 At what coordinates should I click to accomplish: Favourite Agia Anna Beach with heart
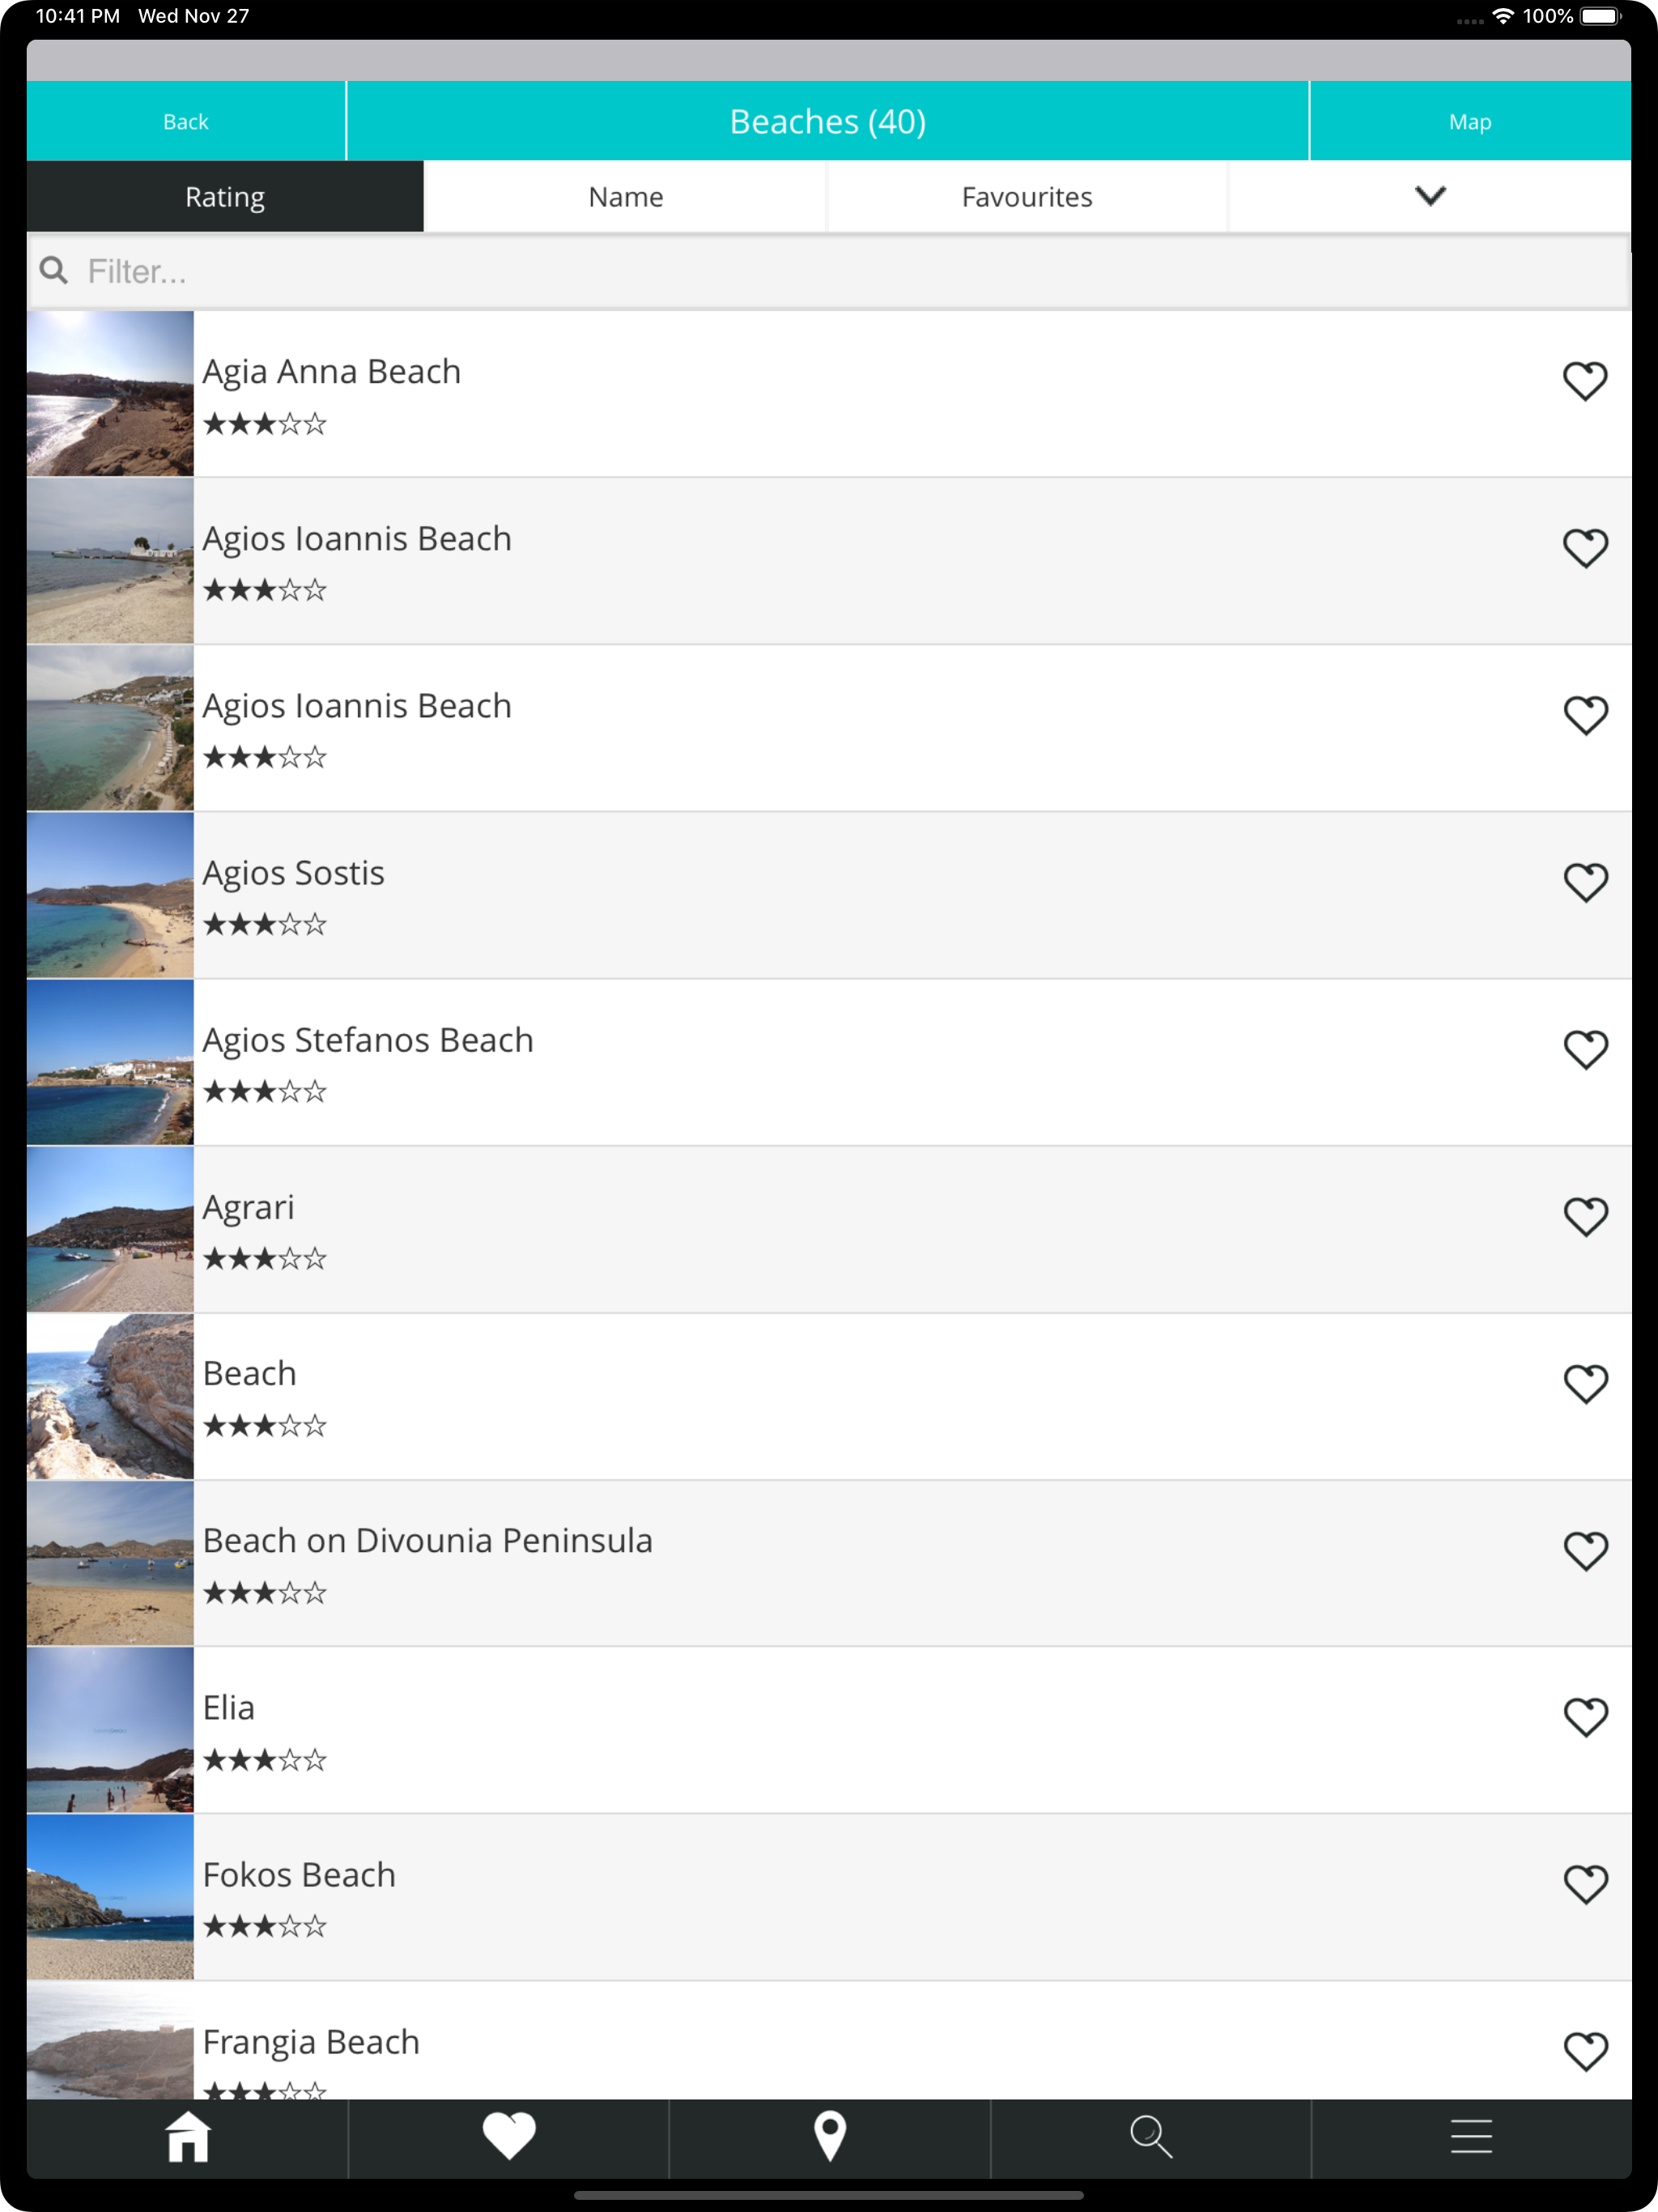pos(1585,381)
